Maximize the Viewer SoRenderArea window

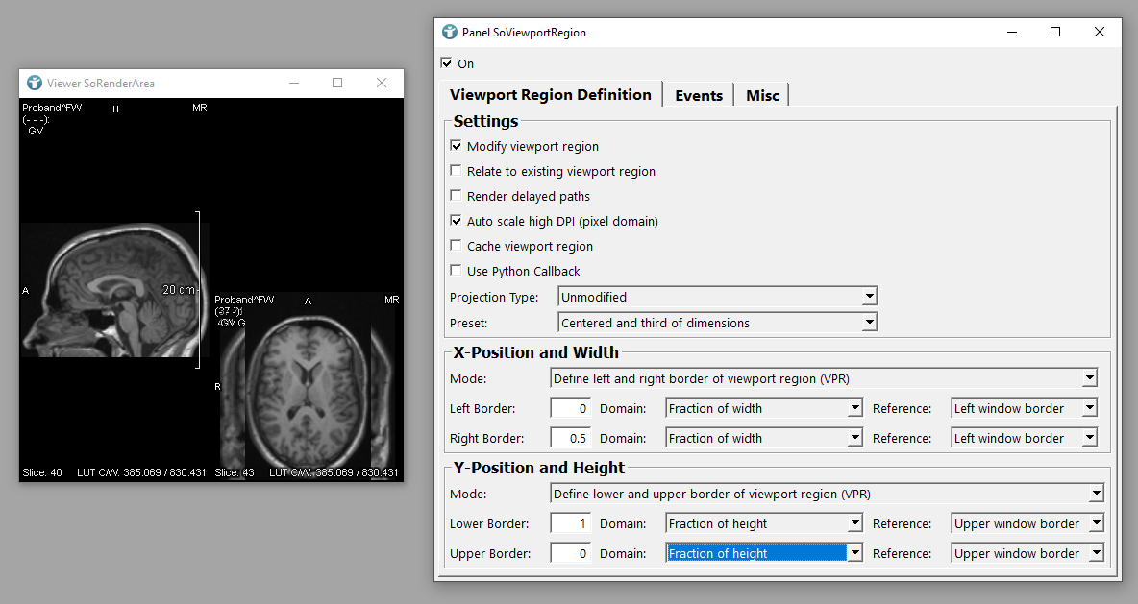pyautogui.click(x=337, y=84)
